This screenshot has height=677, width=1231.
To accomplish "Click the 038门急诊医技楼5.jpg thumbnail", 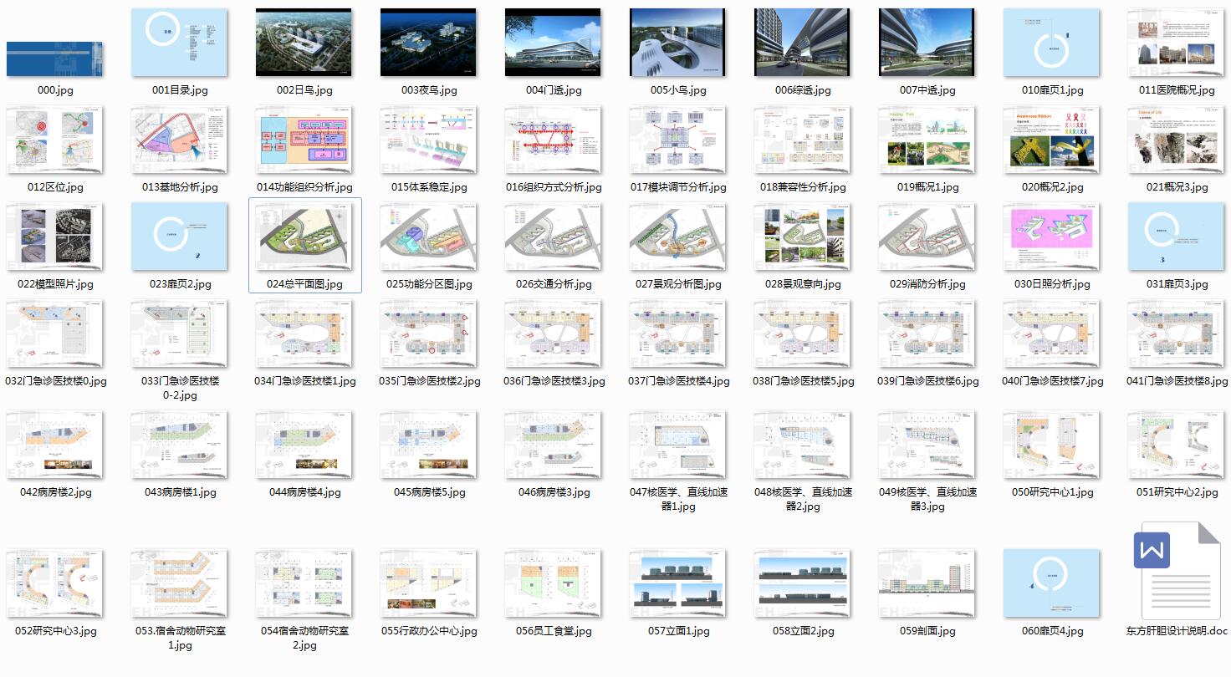I will pos(803,333).
